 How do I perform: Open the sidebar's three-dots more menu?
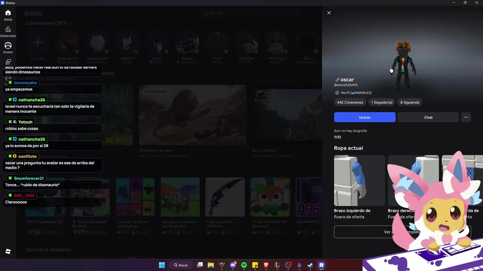point(8,78)
